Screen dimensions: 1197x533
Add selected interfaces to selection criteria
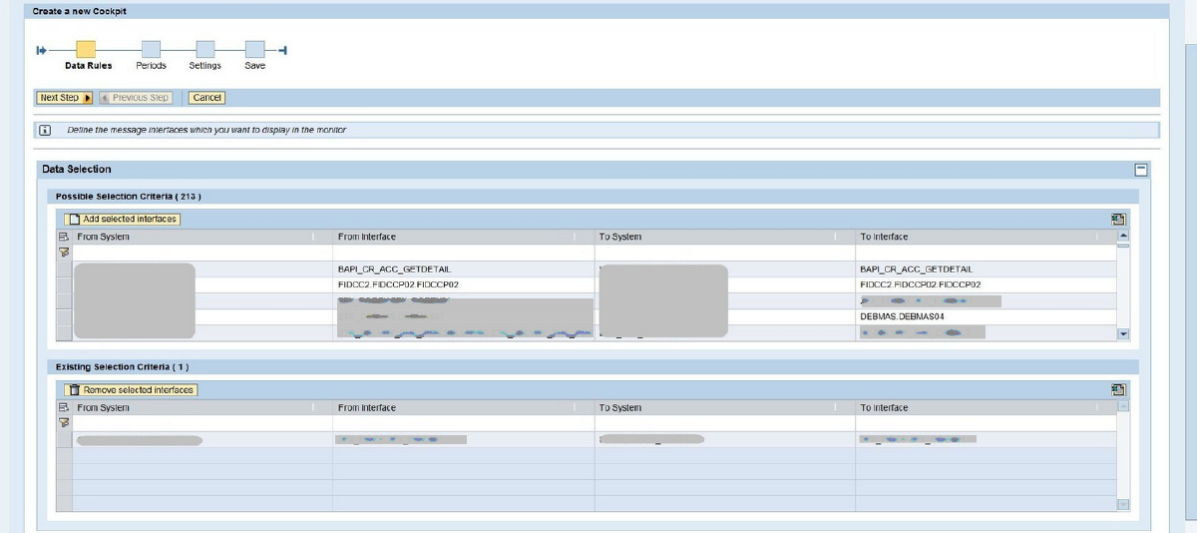123,219
